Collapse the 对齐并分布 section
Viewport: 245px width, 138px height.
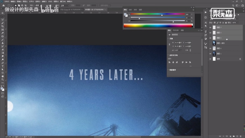[168, 55]
